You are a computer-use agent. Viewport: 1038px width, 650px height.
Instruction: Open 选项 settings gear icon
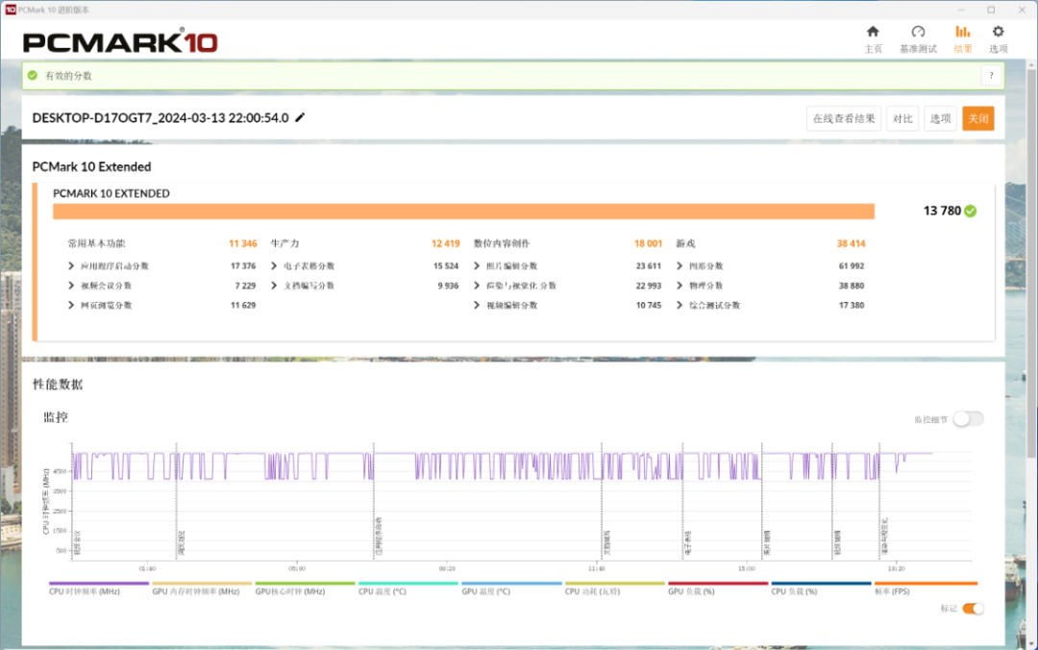[x=998, y=32]
